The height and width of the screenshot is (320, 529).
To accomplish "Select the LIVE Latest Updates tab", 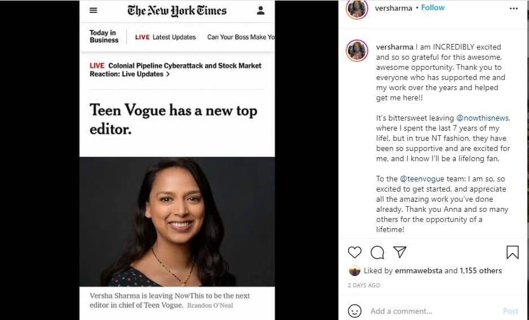I will [x=165, y=37].
